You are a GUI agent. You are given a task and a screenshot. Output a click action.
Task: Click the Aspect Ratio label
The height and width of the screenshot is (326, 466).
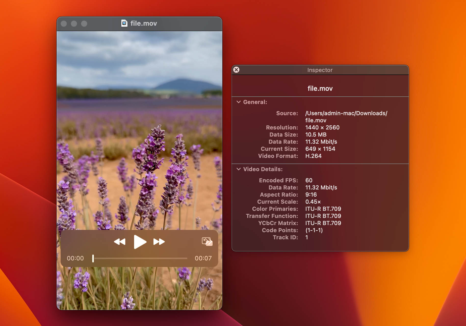[x=279, y=195]
